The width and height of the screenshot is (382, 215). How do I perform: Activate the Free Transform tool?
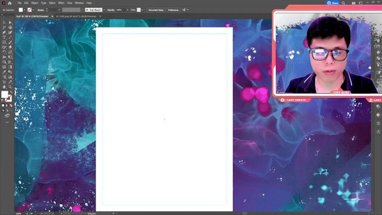click(x=10, y=57)
